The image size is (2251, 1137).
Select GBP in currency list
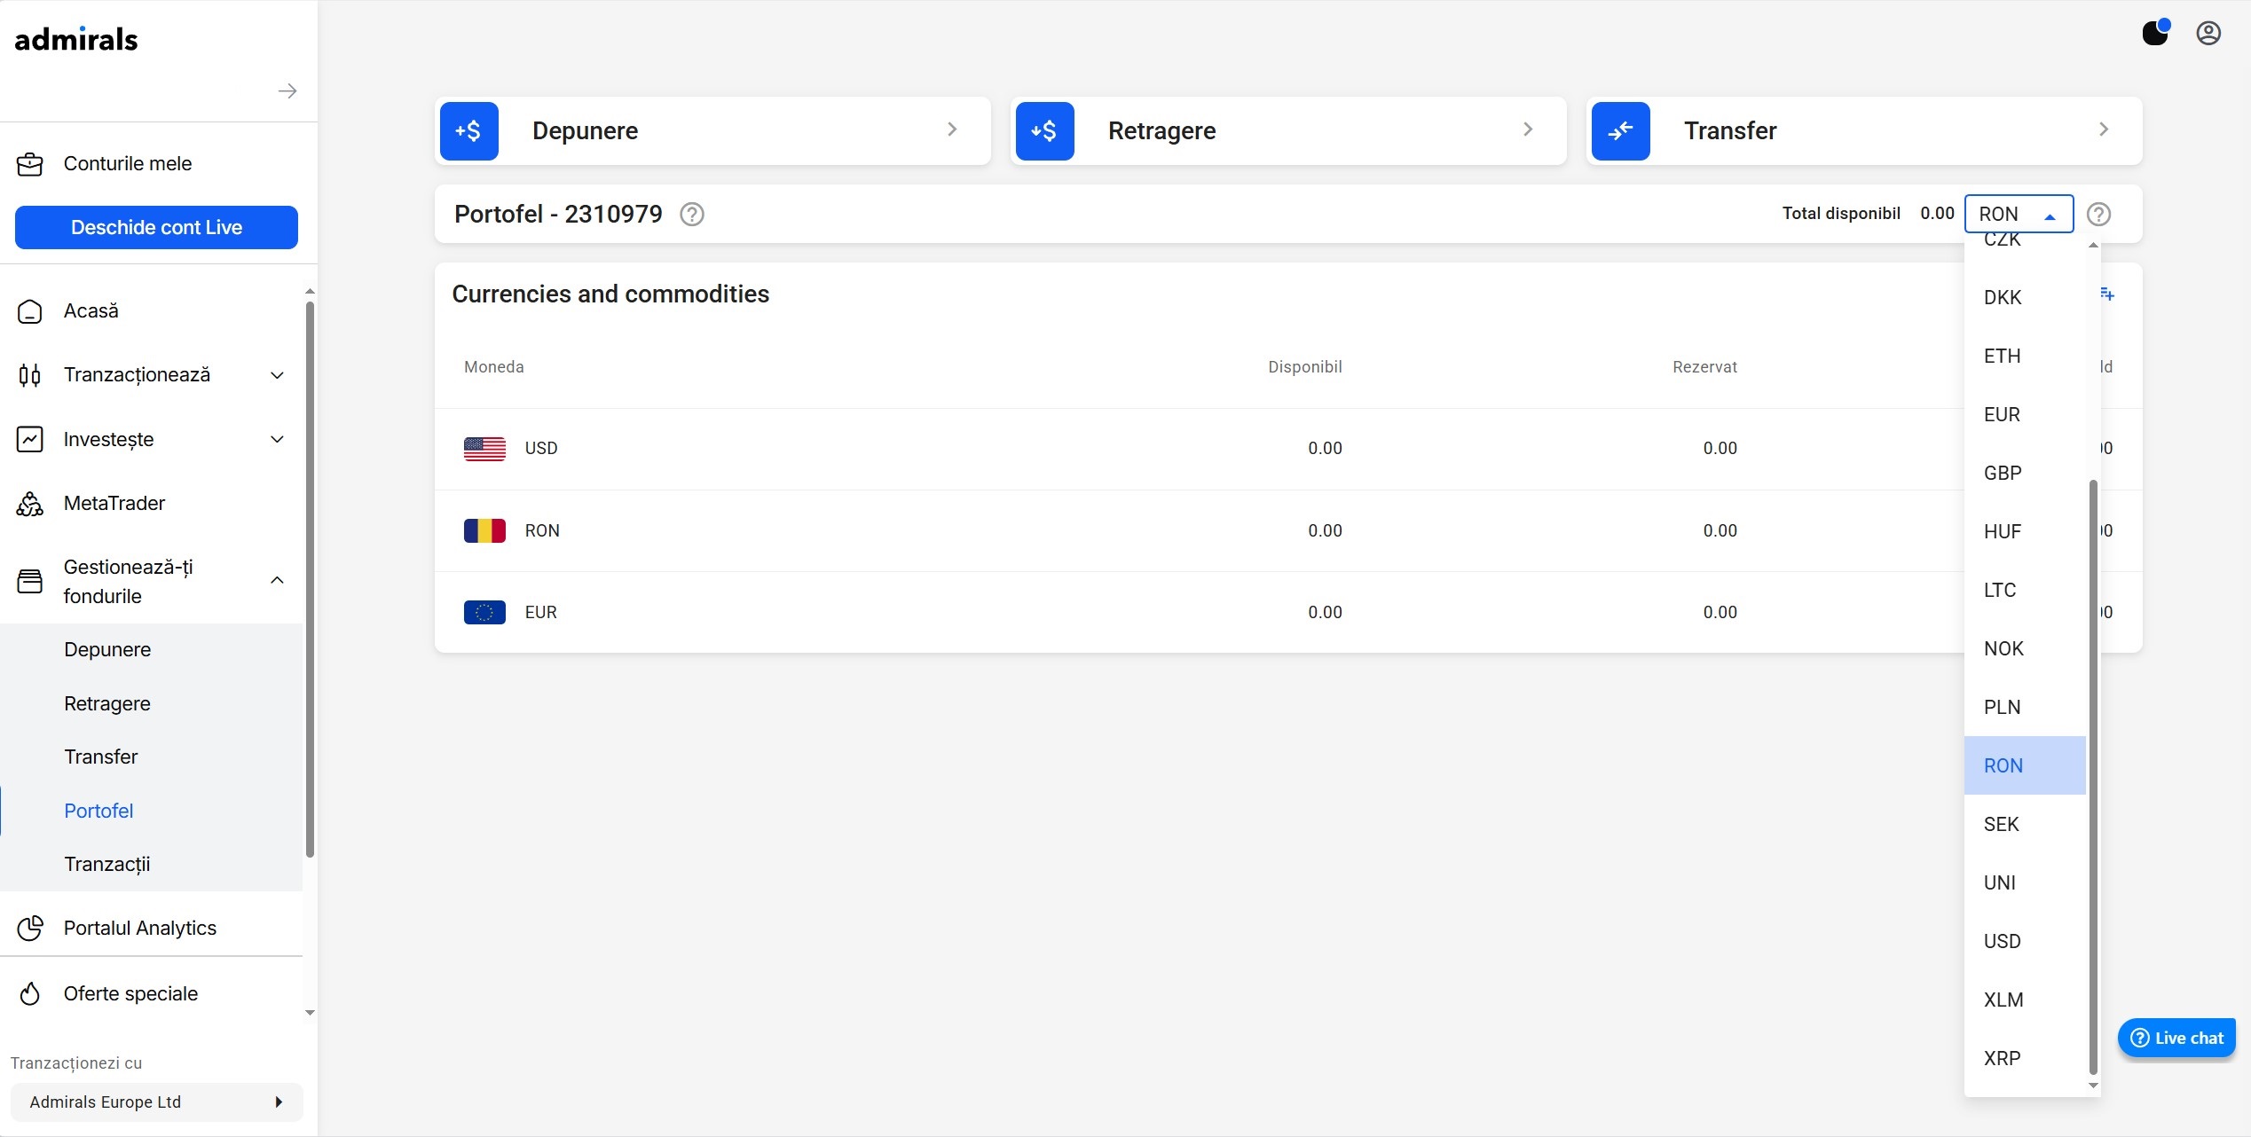click(2025, 473)
